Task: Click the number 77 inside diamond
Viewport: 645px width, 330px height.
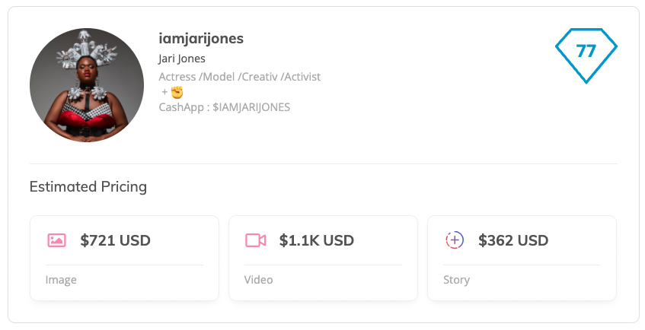Action: pos(586,51)
